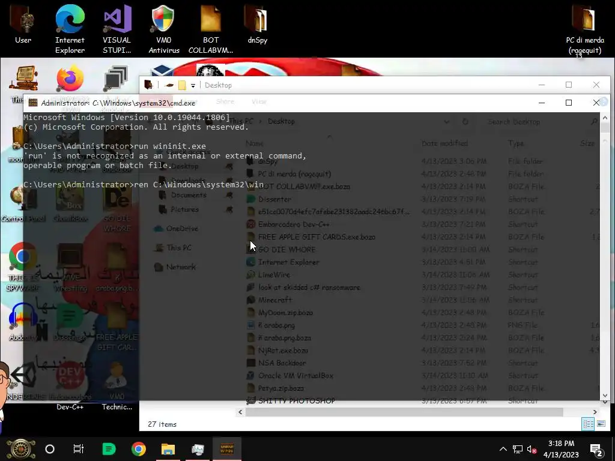Show hidden tray icons chevron

point(503,449)
